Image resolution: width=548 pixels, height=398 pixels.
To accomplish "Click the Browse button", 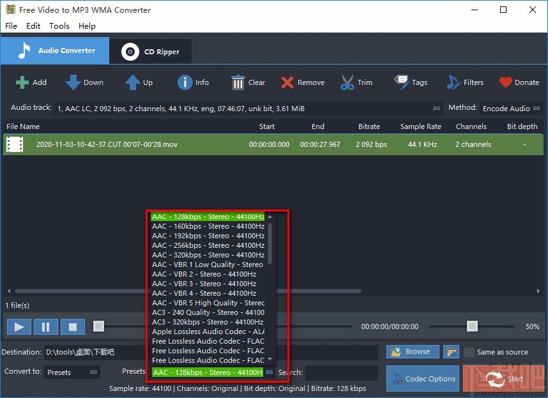I will [413, 351].
